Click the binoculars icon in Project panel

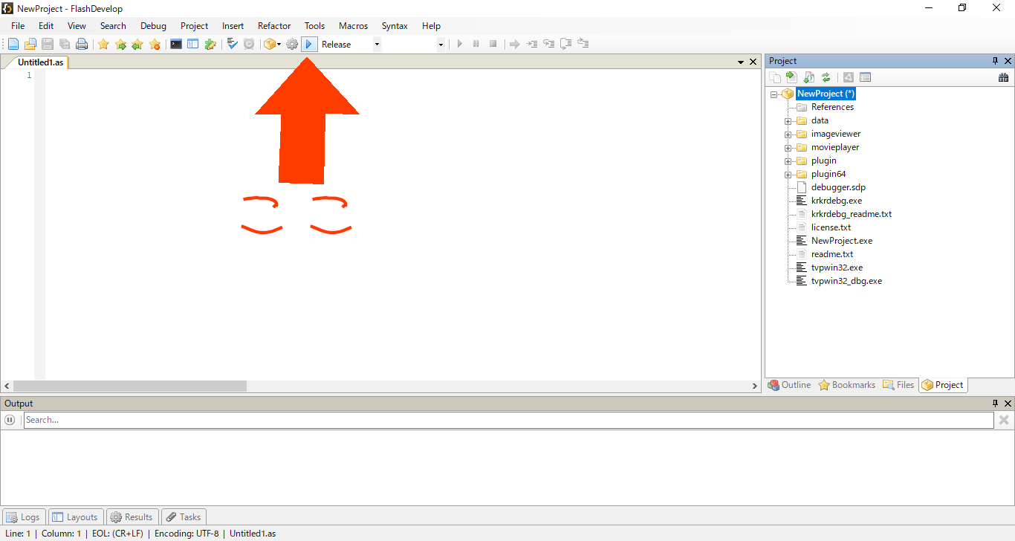[1003, 77]
